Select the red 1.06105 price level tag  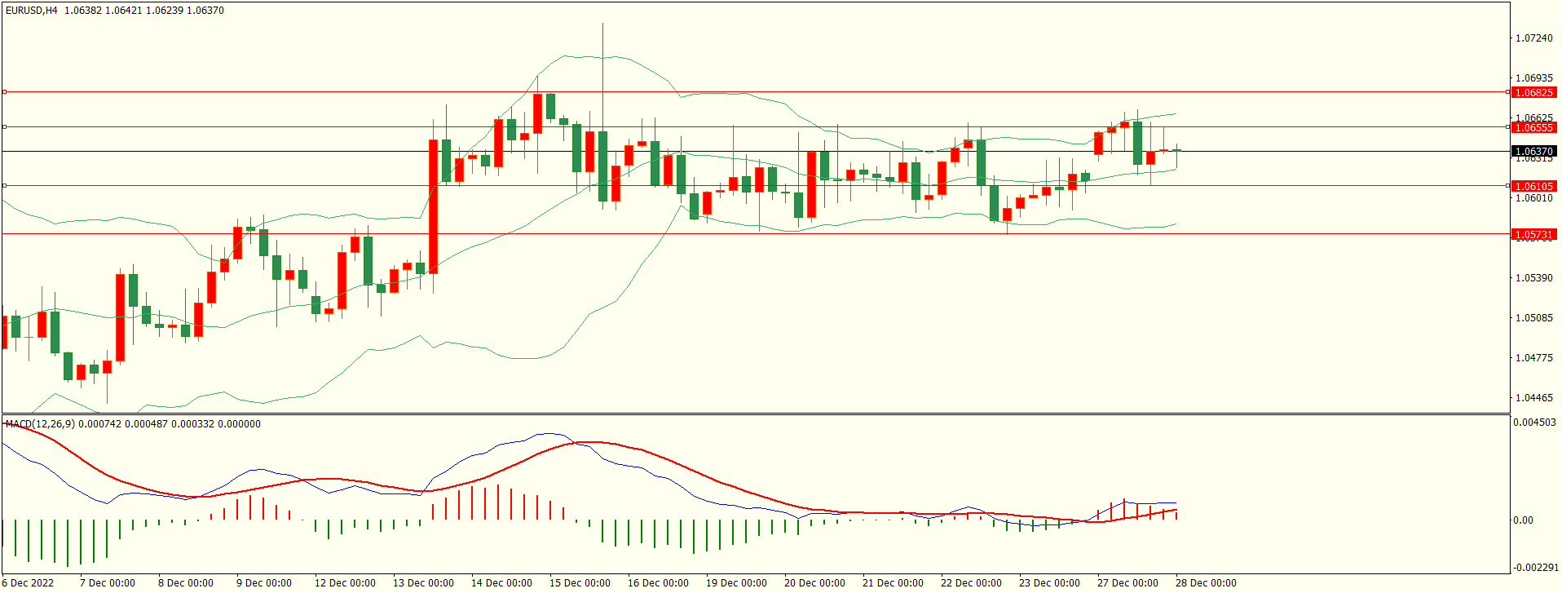[x=1533, y=187]
